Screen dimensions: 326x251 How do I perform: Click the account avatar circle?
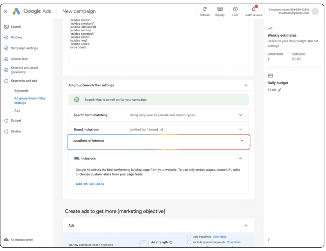[315, 11]
